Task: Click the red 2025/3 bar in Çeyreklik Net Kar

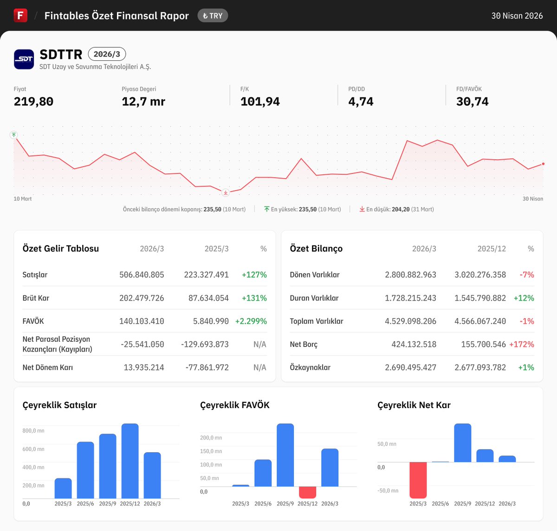Action: tap(418, 480)
